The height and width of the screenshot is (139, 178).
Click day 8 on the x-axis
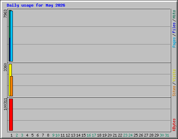pyautogui.click(x=48, y=135)
